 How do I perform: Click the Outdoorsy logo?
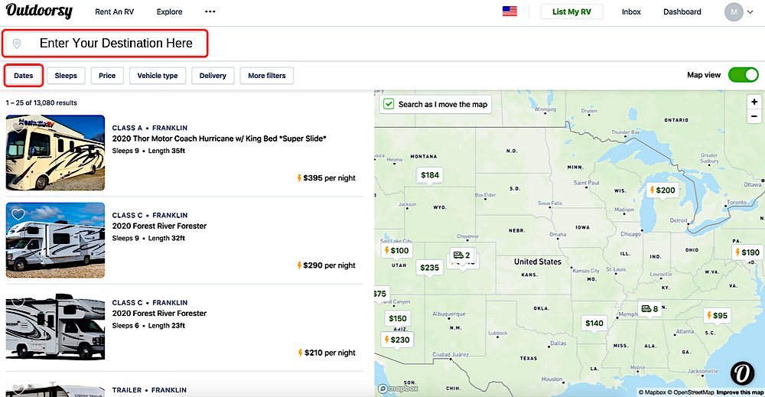(x=39, y=11)
